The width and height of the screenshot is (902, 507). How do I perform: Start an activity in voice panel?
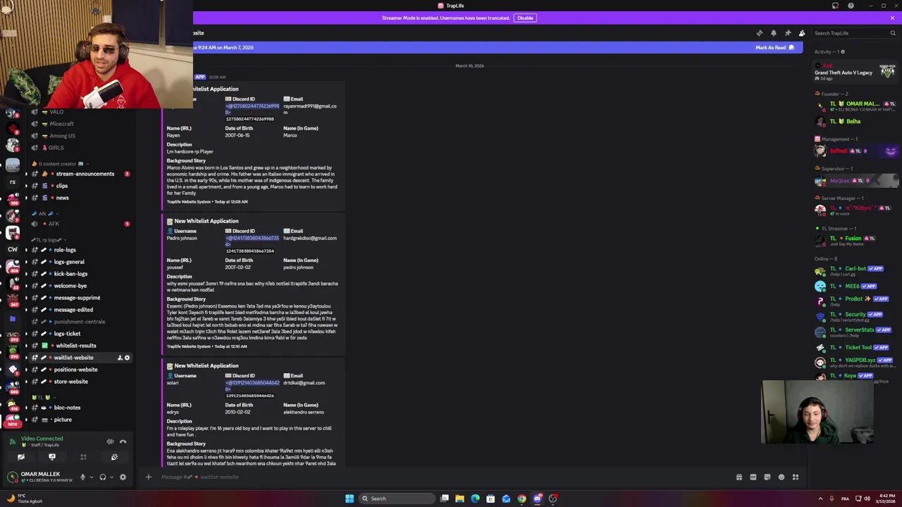tap(83, 457)
